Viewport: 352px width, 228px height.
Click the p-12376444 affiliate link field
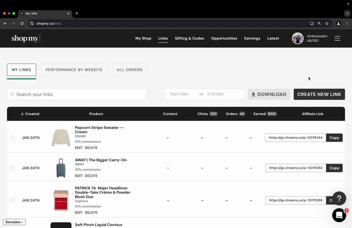pos(296,138)
